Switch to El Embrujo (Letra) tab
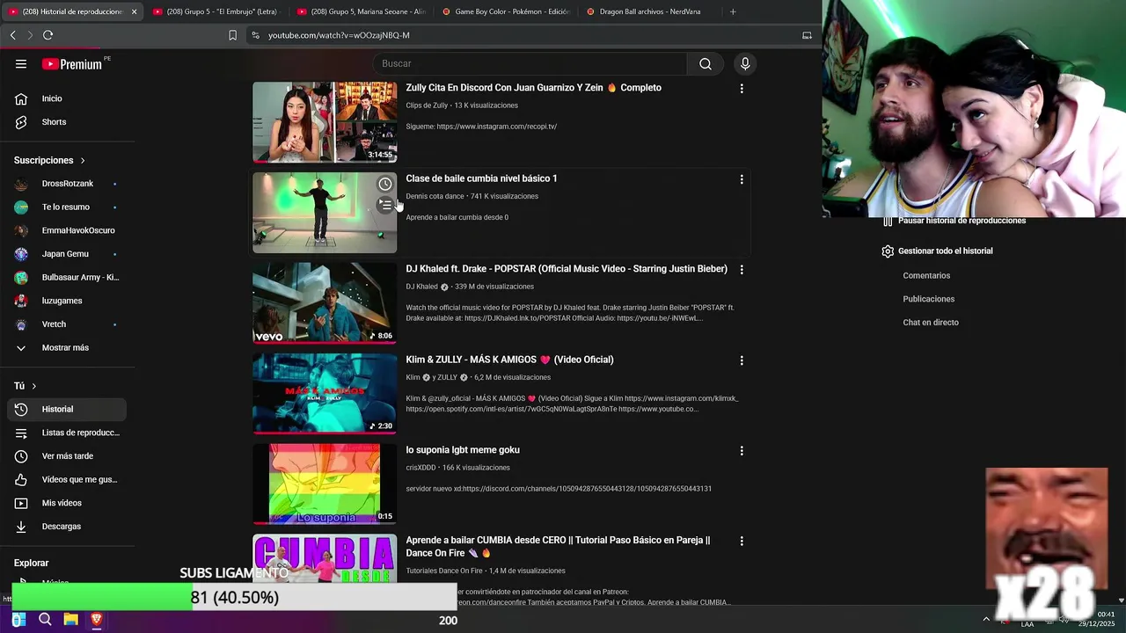The height and width of the screenshot is (633, 1126). click(216, 11)
